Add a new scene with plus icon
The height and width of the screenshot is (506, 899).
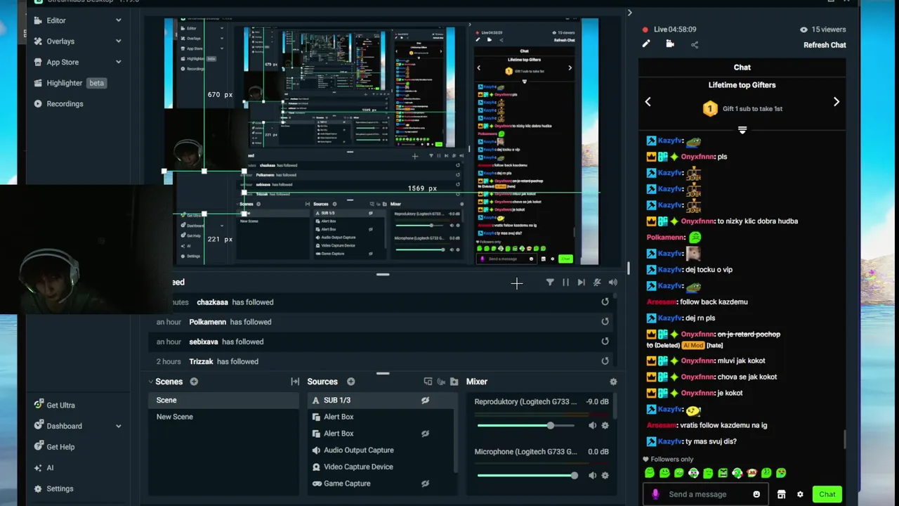(x=194, y=382)
